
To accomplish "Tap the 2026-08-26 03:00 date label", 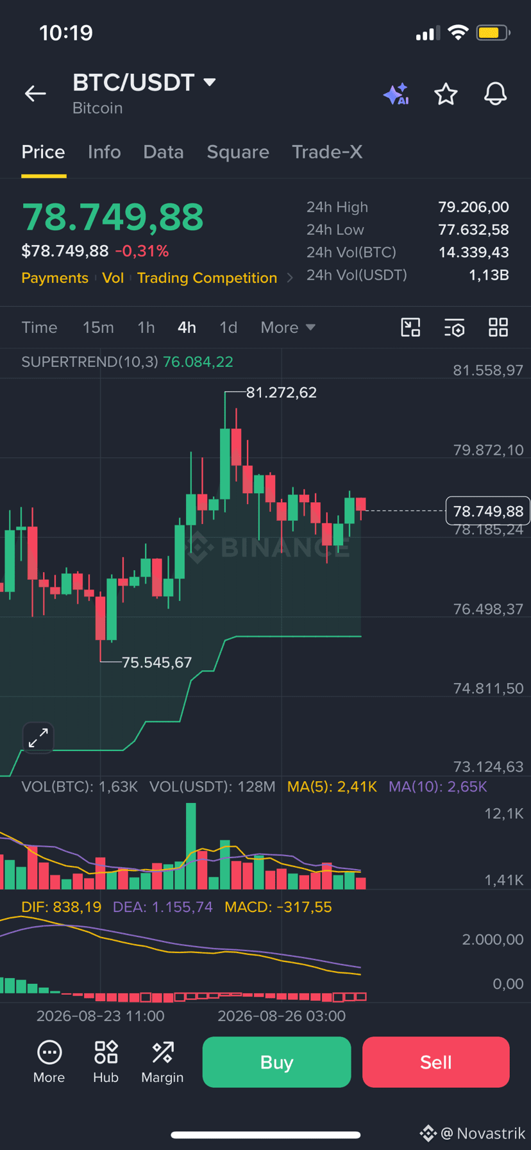I will click(x=282, y=1016).
